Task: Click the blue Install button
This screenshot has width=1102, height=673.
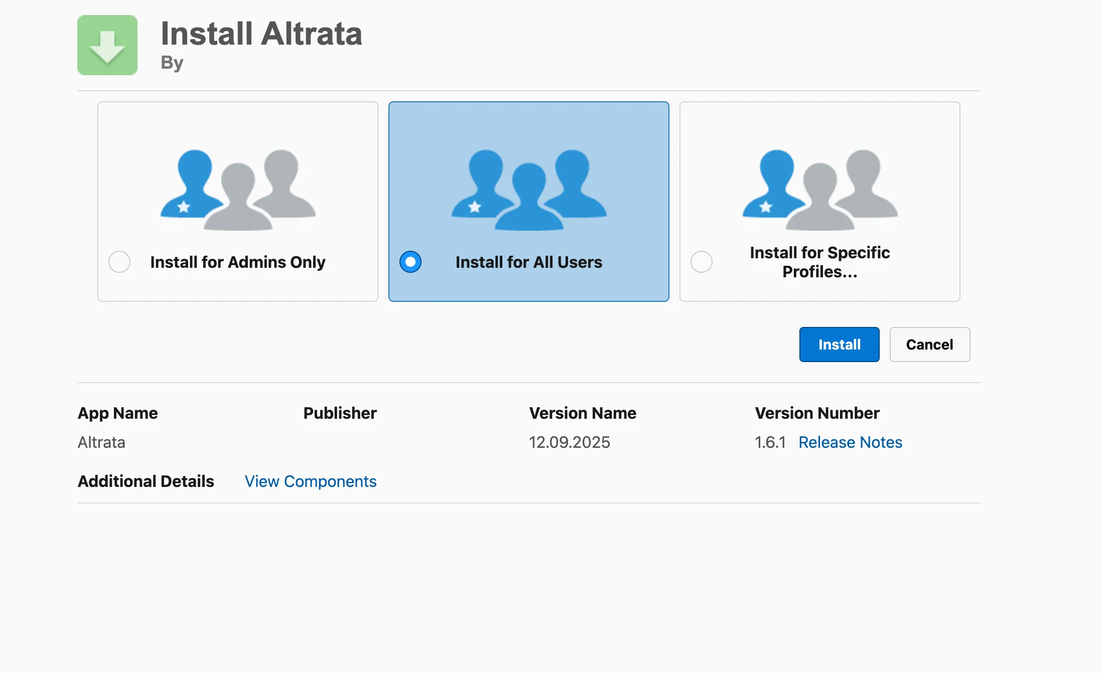Action: [x=840, y=345]
